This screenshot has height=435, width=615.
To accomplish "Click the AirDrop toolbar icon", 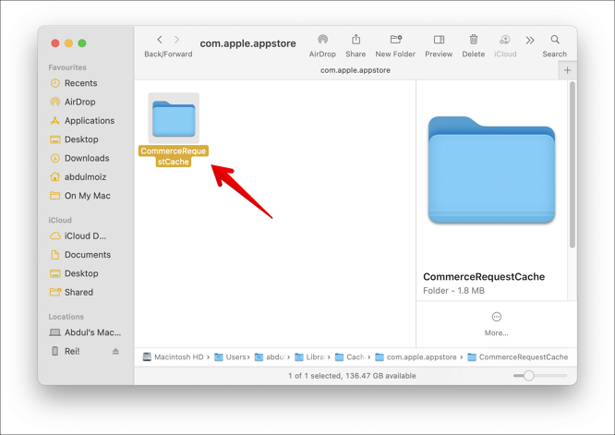I will [322, 41].
